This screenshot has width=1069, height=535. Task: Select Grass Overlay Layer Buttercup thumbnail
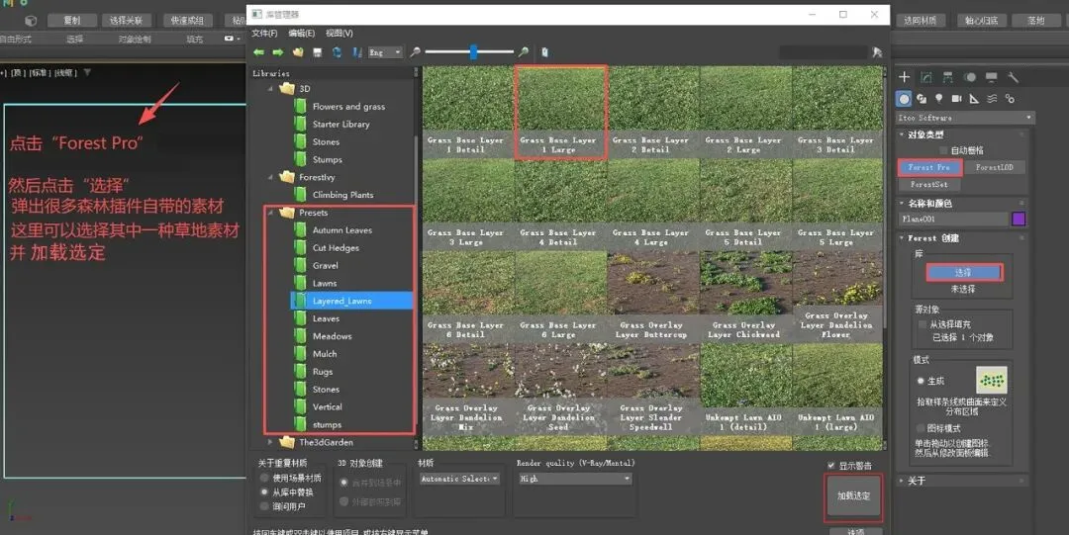(651, 297)
